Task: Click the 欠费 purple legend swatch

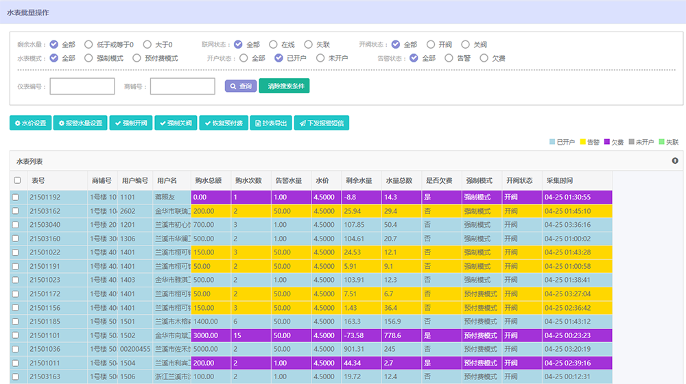Action: 607,142
